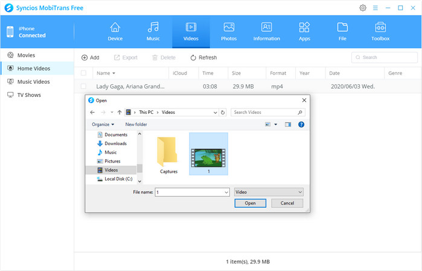Change the view icon in dialog

pyautogui.click(x=267, y=124)
